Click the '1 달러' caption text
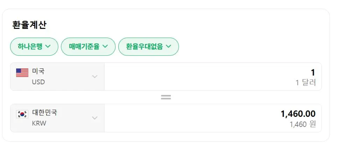Viewport: 338px width, 143px height. point(305,83)
